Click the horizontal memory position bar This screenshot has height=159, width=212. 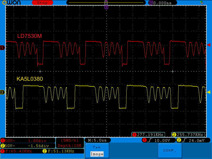click(x=106, y=3)
